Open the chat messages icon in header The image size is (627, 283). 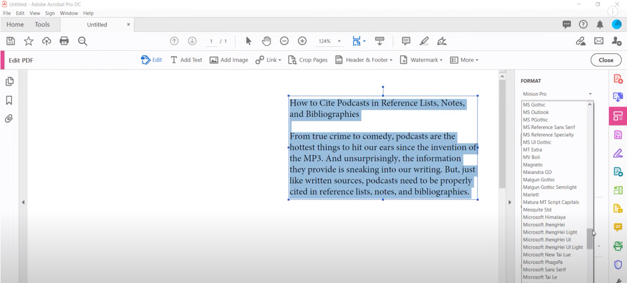pos(567,24)
